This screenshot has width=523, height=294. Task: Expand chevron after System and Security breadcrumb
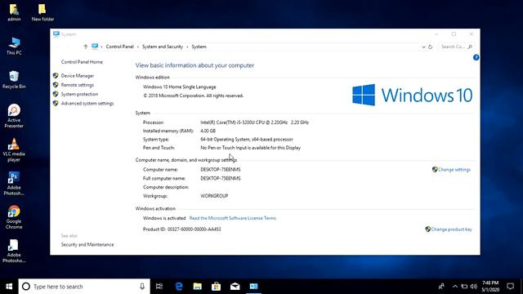coord(187,47)
